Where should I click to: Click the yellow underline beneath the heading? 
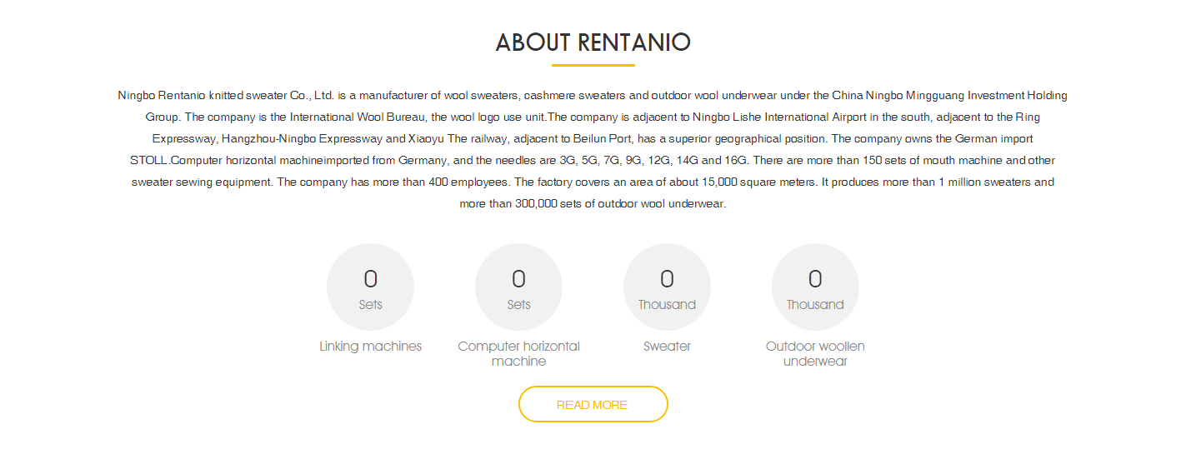[593, 65]
